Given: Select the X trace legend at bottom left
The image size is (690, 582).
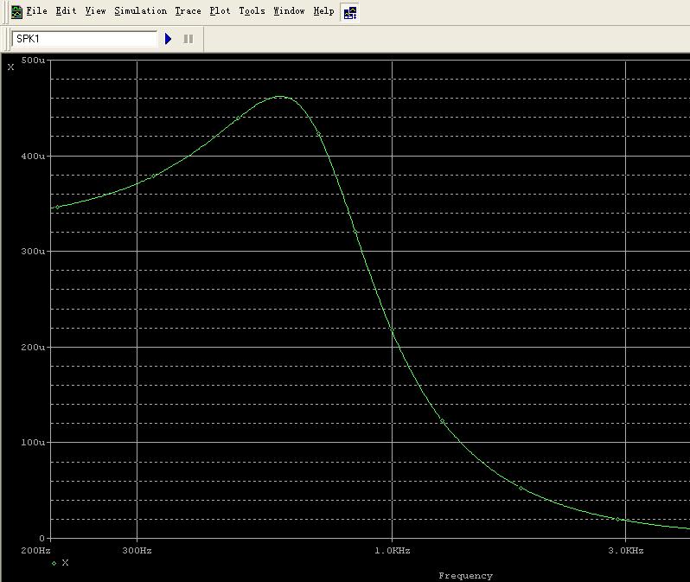Looking at the screenshot, I should point(61,563).
